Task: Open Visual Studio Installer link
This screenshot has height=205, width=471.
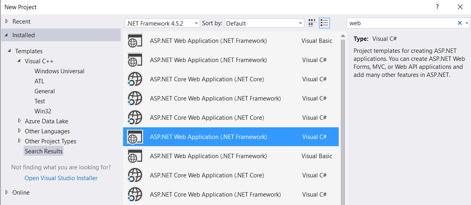Action: coord(61,178)
